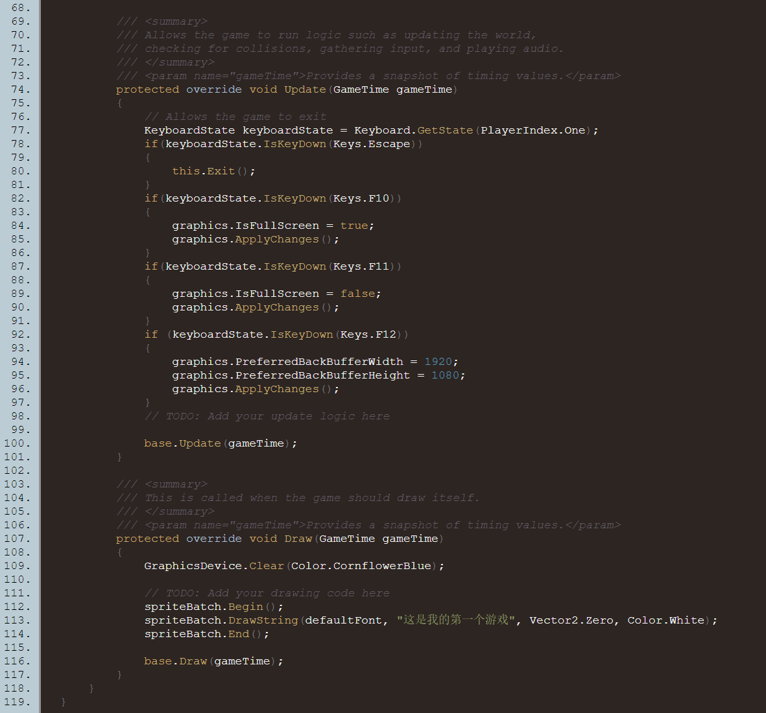Click 'Keys.F11' on line 87

(361, 266)
